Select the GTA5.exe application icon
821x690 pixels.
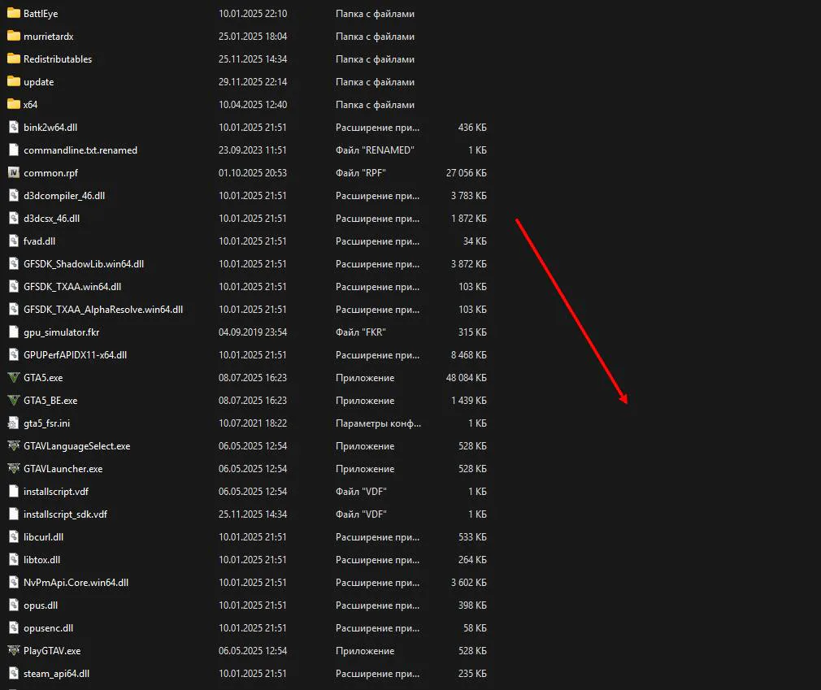point(14,377)
